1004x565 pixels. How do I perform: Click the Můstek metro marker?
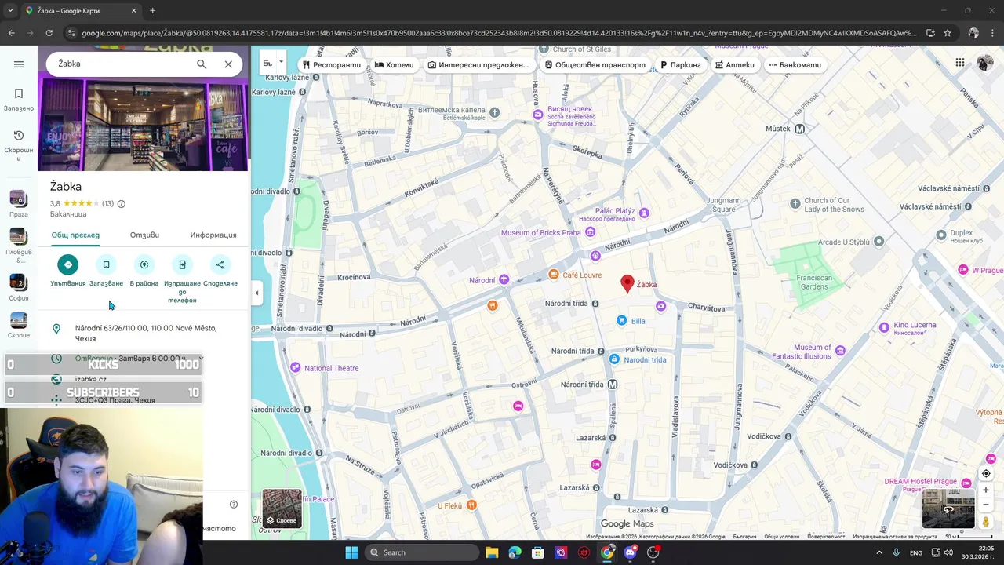(799, 129)
